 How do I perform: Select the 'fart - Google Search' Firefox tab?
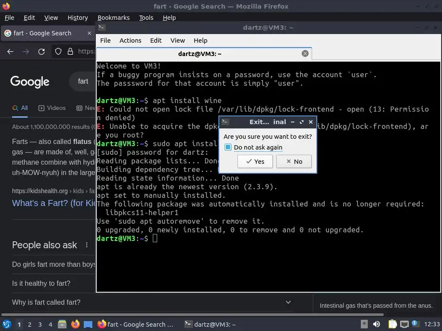pyautogui.click(x=48, y=33)
